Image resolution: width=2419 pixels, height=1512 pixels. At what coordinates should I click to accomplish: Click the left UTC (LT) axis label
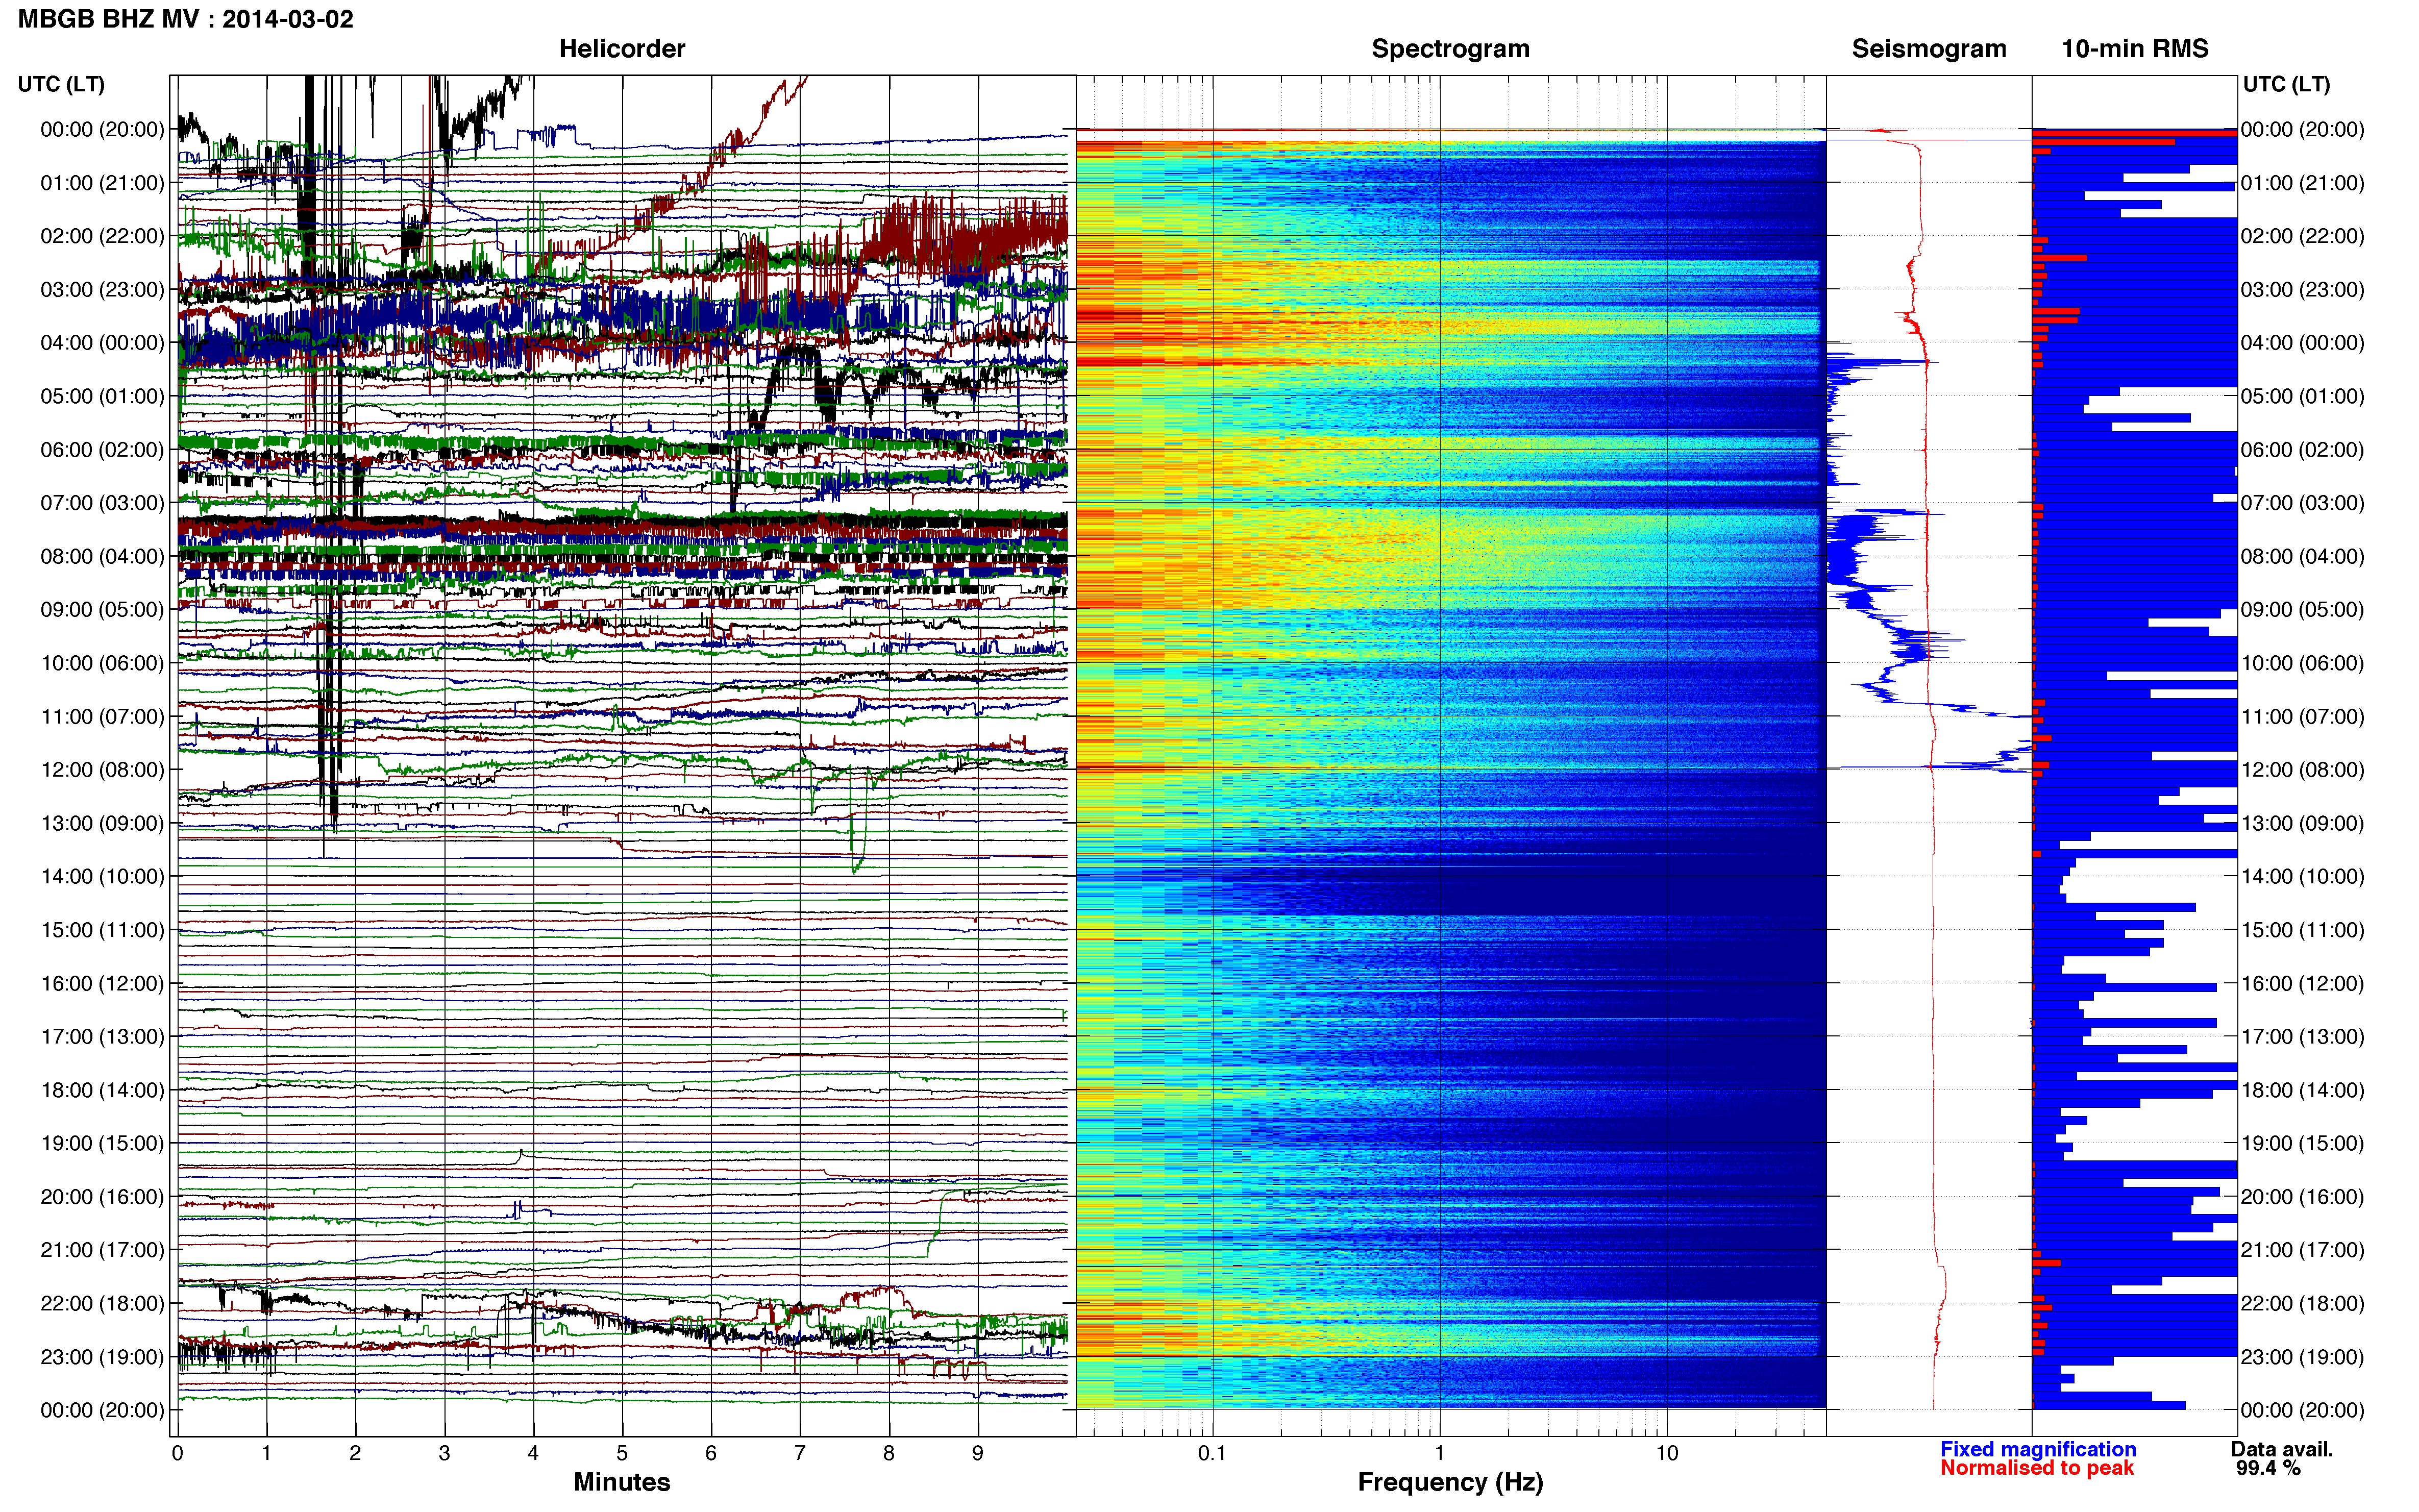pyautogui.click(x=61, y=84)
